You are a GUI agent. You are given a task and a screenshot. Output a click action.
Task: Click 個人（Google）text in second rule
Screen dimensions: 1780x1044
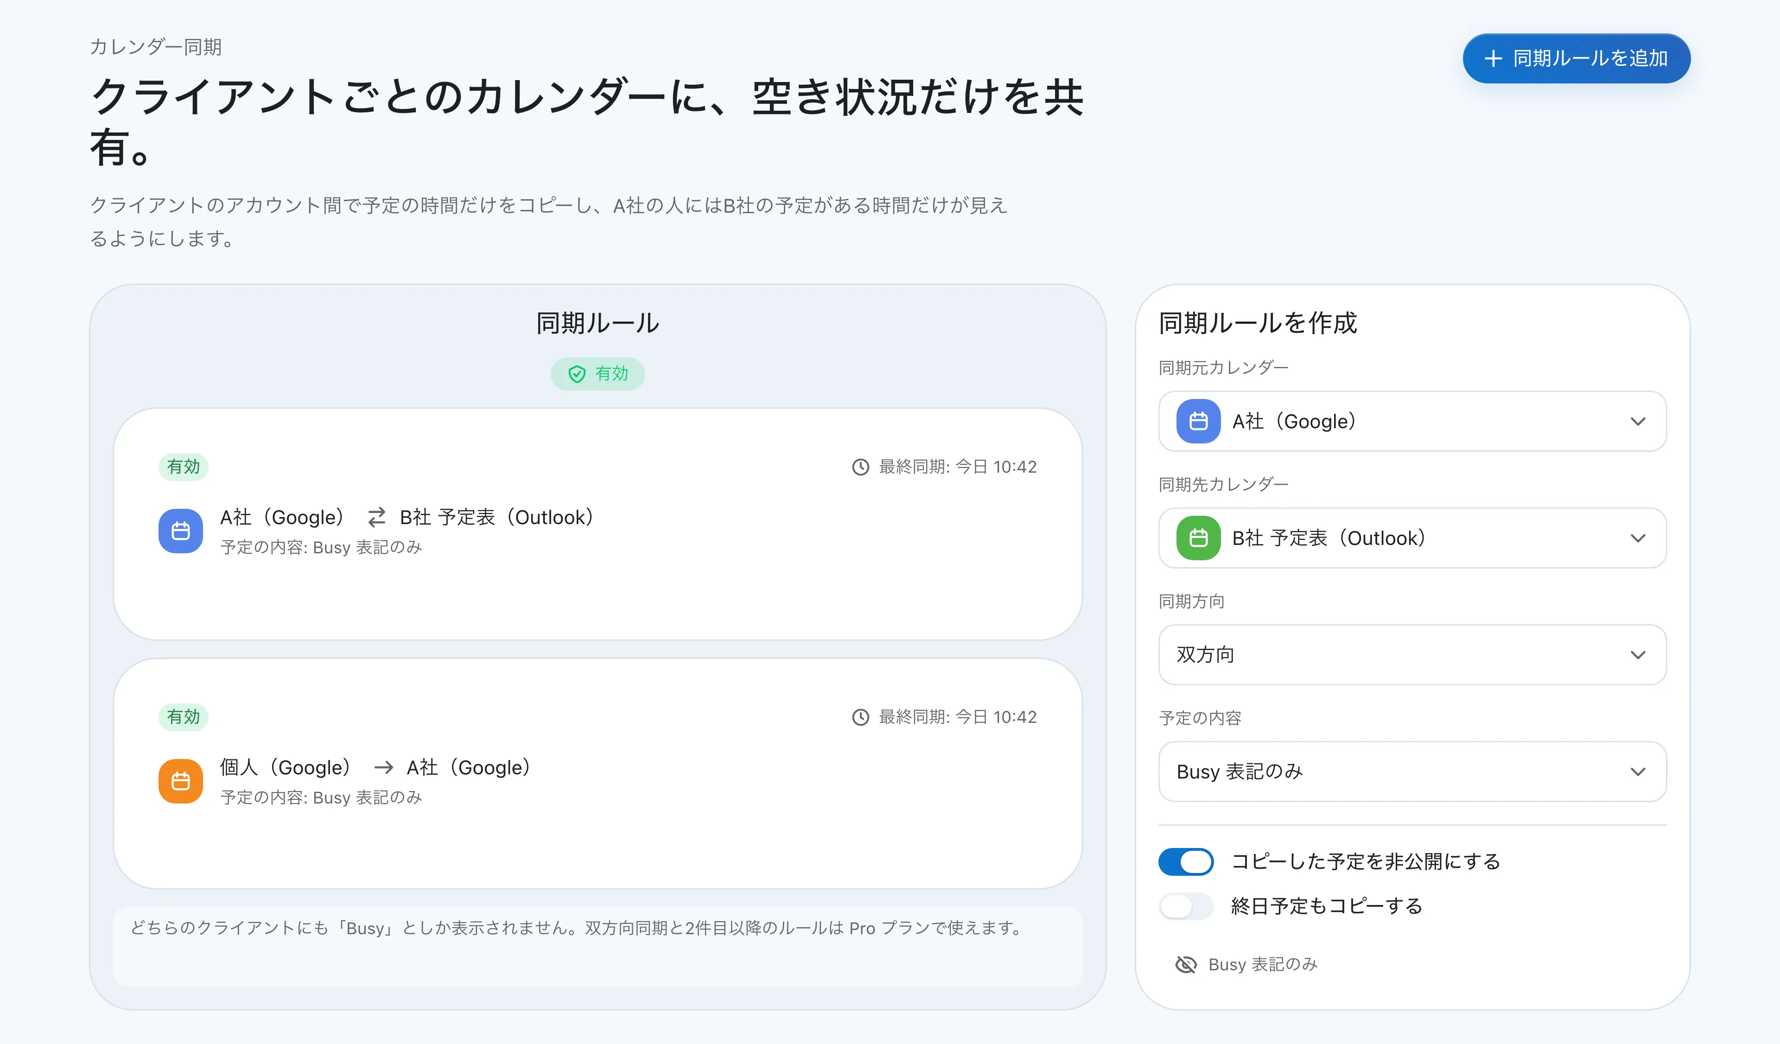(286, 767)
